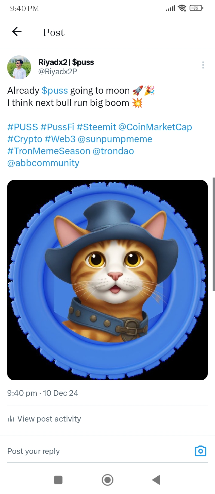Viewport: 215px width, 494px height.
Task: Open the @CoinMarketCap mention
Action: click(155, 127)
